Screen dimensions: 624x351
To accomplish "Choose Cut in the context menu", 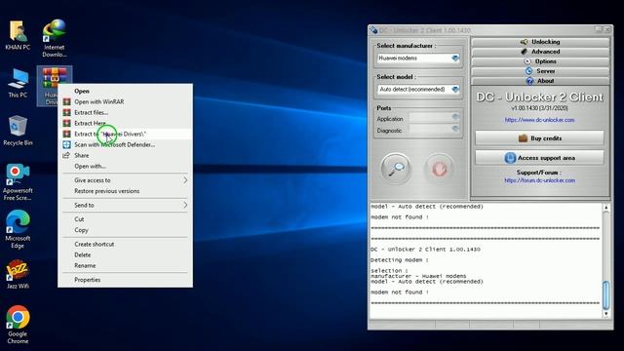I will point(125,219).
